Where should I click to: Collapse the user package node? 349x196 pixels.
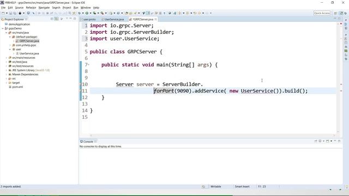coord(10,50)
